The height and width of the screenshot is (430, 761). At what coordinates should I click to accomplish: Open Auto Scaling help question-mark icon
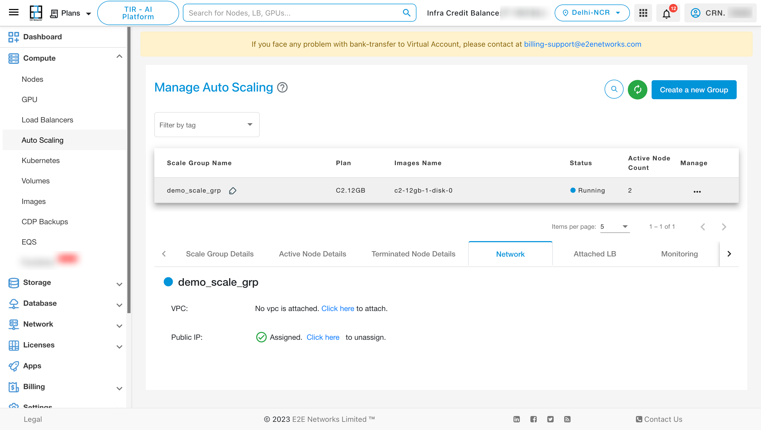(282, 87)
